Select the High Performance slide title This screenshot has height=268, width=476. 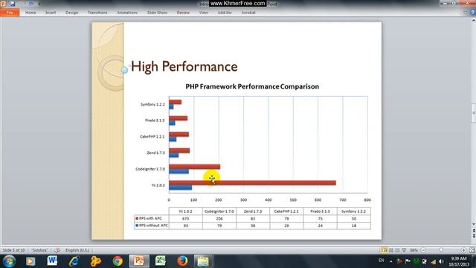(184, 66)
